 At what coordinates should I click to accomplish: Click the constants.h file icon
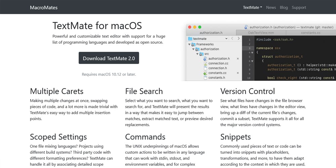coord(205,78)
